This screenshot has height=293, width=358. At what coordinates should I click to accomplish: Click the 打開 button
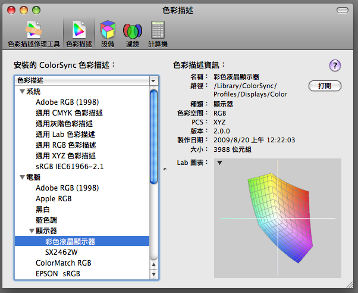[325, 86]
